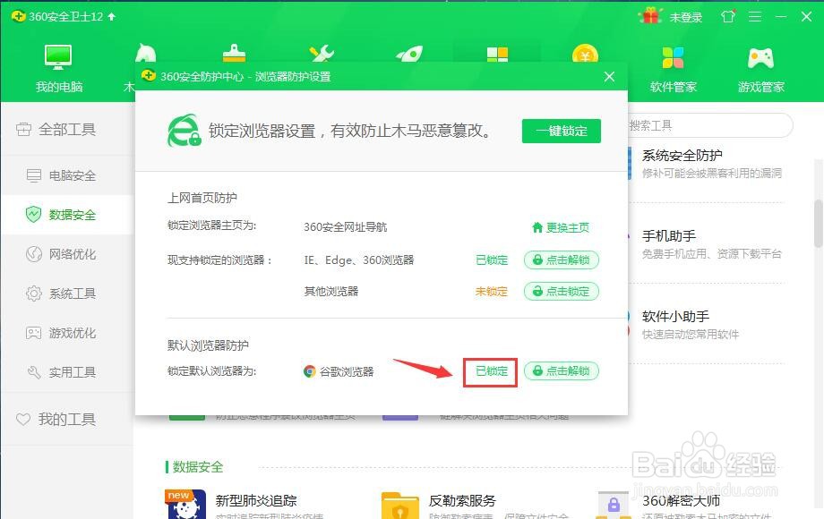Click the 数据安全 section heading
This screenshot has width=824, height=519.
coord(198,466)
